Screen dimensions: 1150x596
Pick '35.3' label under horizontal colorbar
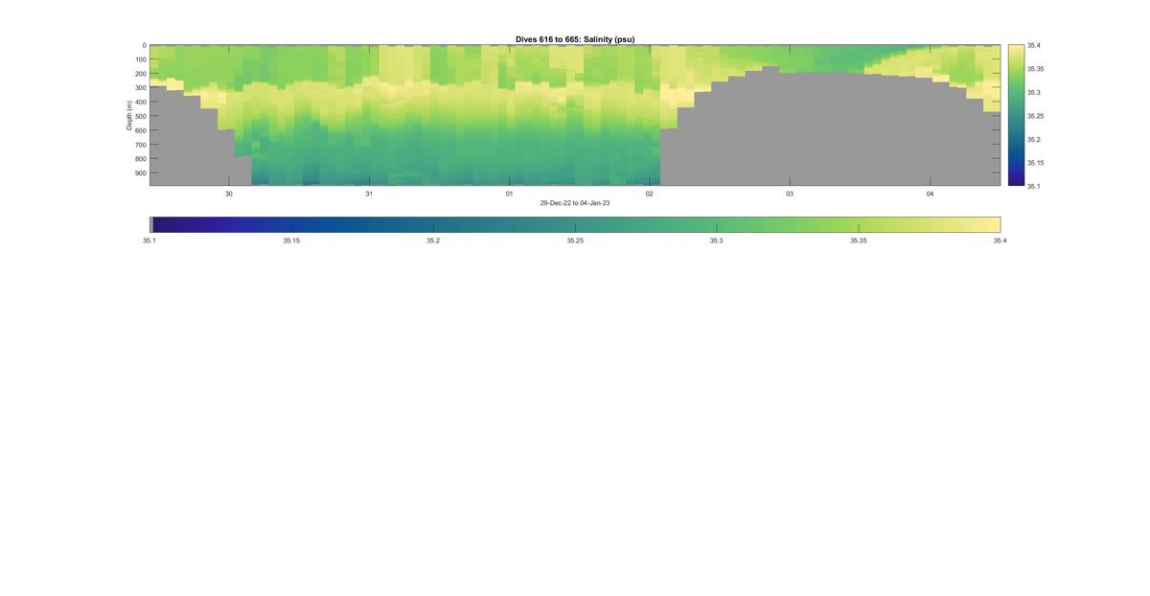click(717, 241)
